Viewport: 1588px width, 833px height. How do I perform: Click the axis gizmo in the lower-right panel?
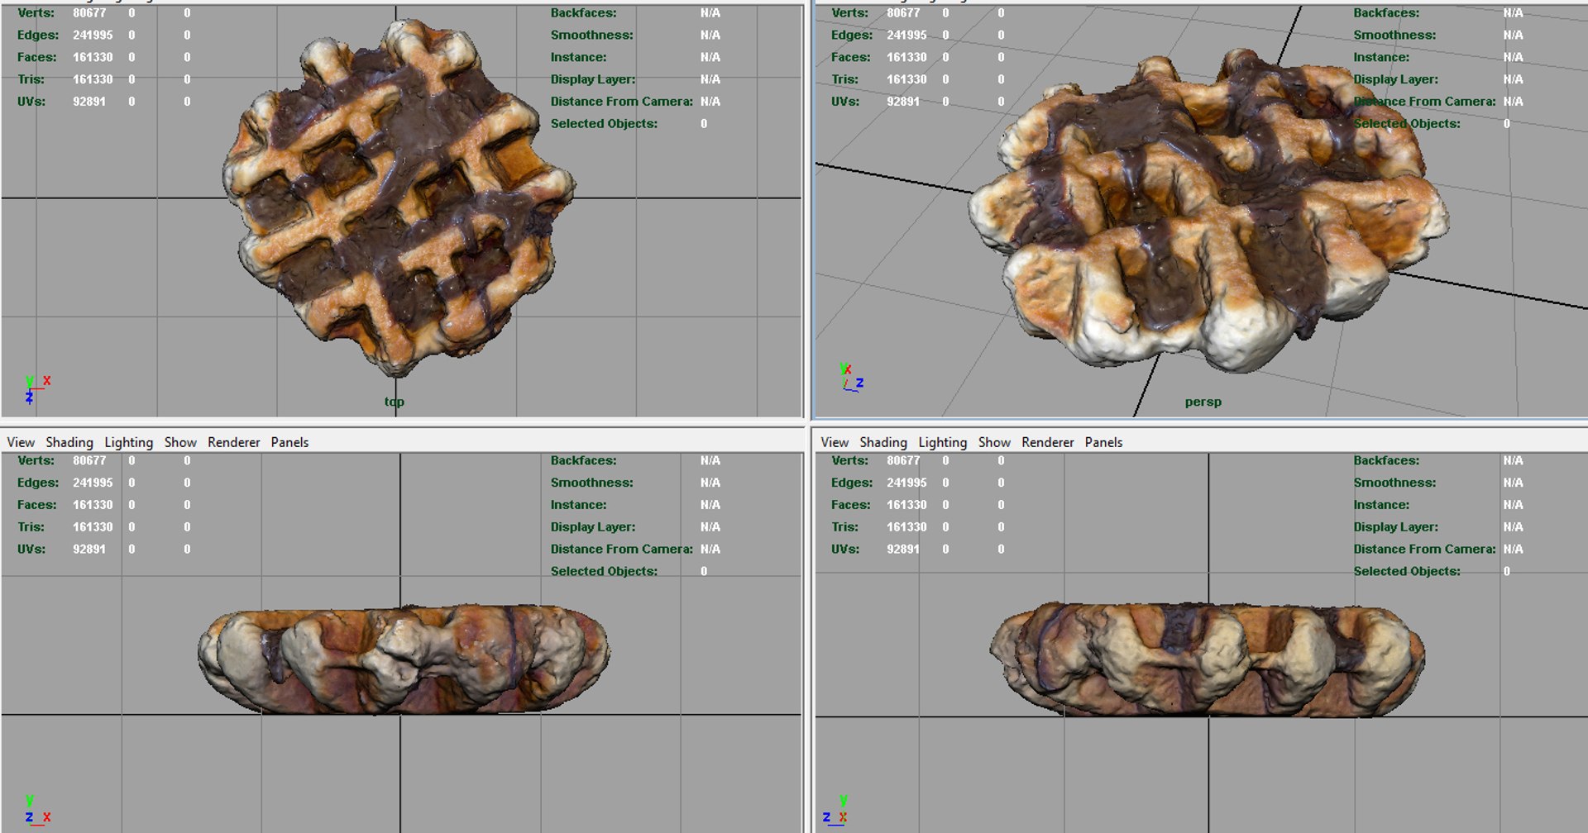(x=835, y=810)
